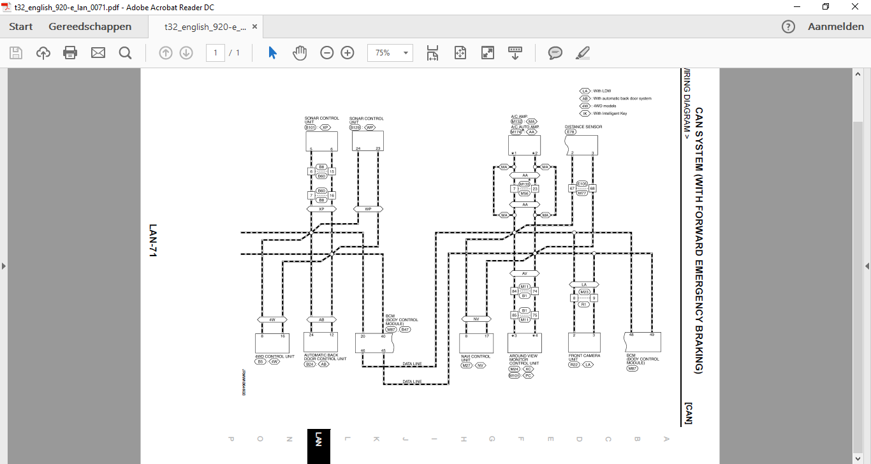The height and width of the screenshot is (464, 871).
Task: Select the highlight pen tool
Action: coord(583,53)
